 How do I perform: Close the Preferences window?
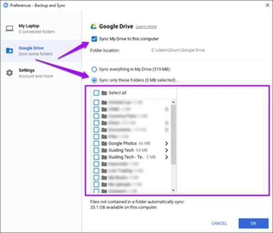click(x=268, y=5)
